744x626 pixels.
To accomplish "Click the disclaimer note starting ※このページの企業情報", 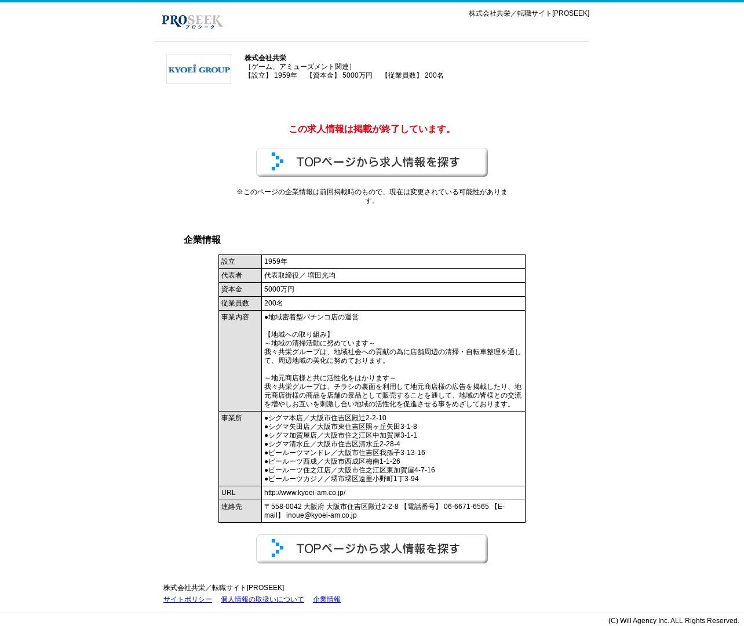I will pos(372,196).
